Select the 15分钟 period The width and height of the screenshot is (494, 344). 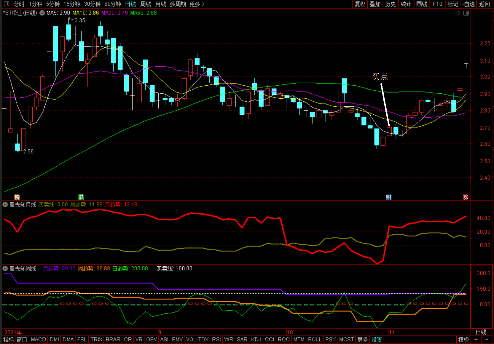click(x=72, y=4)
